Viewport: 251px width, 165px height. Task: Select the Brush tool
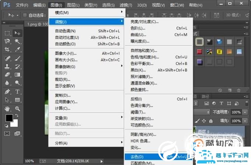[17, 58]
